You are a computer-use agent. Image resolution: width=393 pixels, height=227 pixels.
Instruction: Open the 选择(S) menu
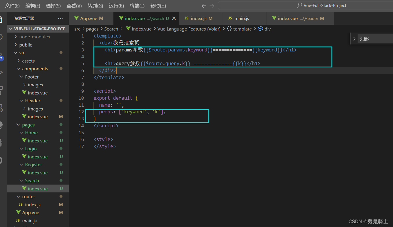53,6
